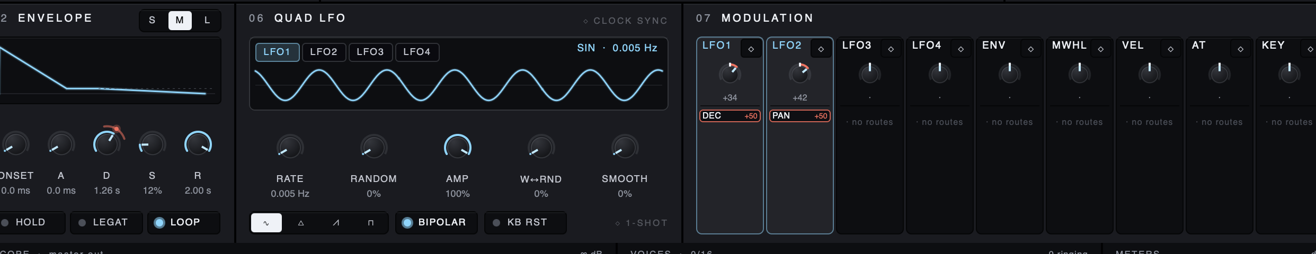The width and height of the screenshot is (1316, 254).
Task: Click the ENV modulation depth knob
Action: (x=1009, y=74)
